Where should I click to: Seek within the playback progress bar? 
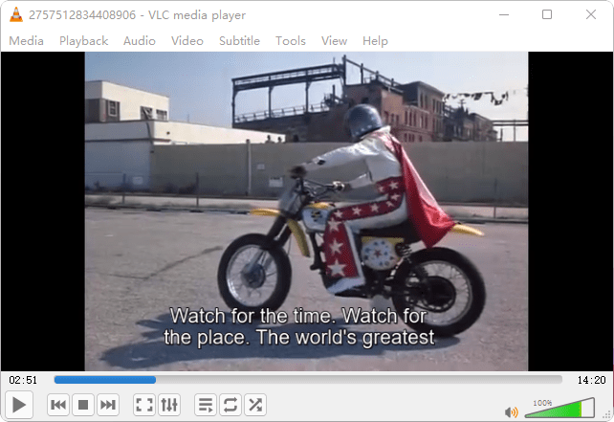coord(306,380)
